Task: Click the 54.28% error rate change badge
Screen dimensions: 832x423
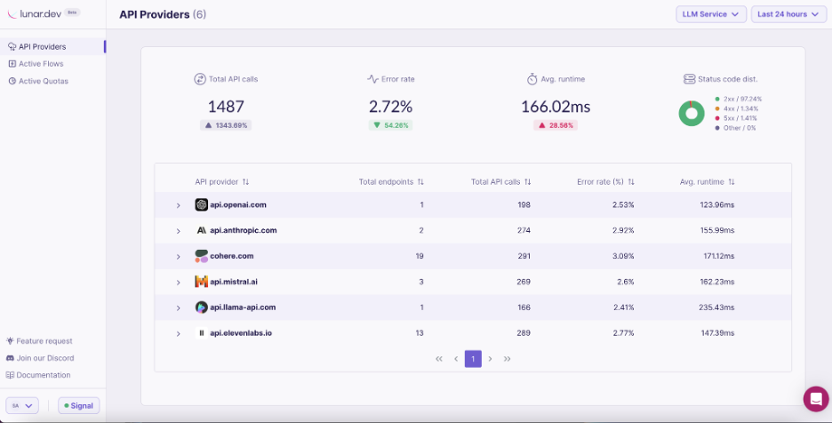Action: point(390,126)
